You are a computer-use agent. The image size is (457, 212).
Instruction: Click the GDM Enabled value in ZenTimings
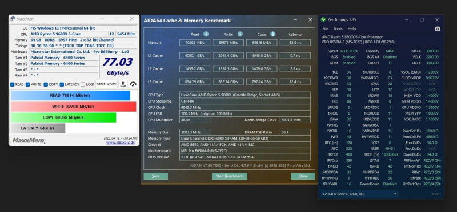tap(349, 63)
